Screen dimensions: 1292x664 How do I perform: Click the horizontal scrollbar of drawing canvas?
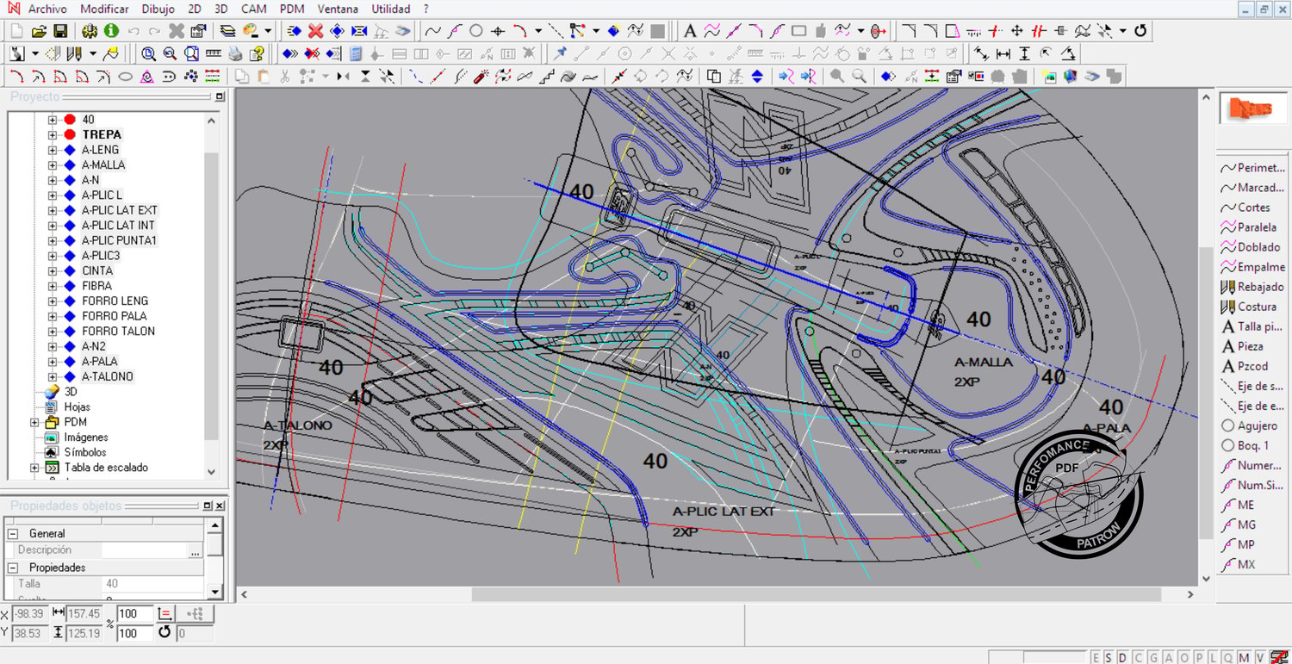tap(816, 594)
